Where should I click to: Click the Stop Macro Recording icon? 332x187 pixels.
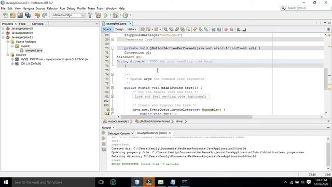tap(232, 30)
